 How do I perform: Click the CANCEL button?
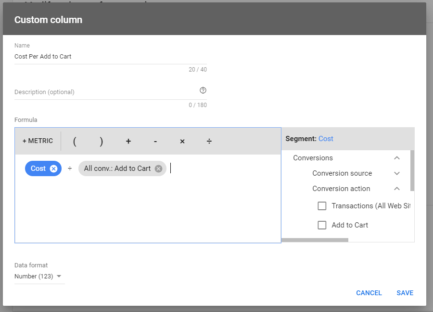(369, 293)
